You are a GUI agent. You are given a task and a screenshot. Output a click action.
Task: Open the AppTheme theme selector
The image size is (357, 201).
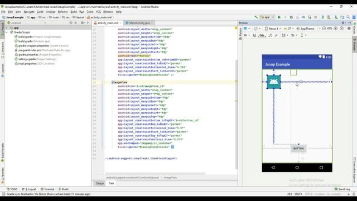coord(305,28)
